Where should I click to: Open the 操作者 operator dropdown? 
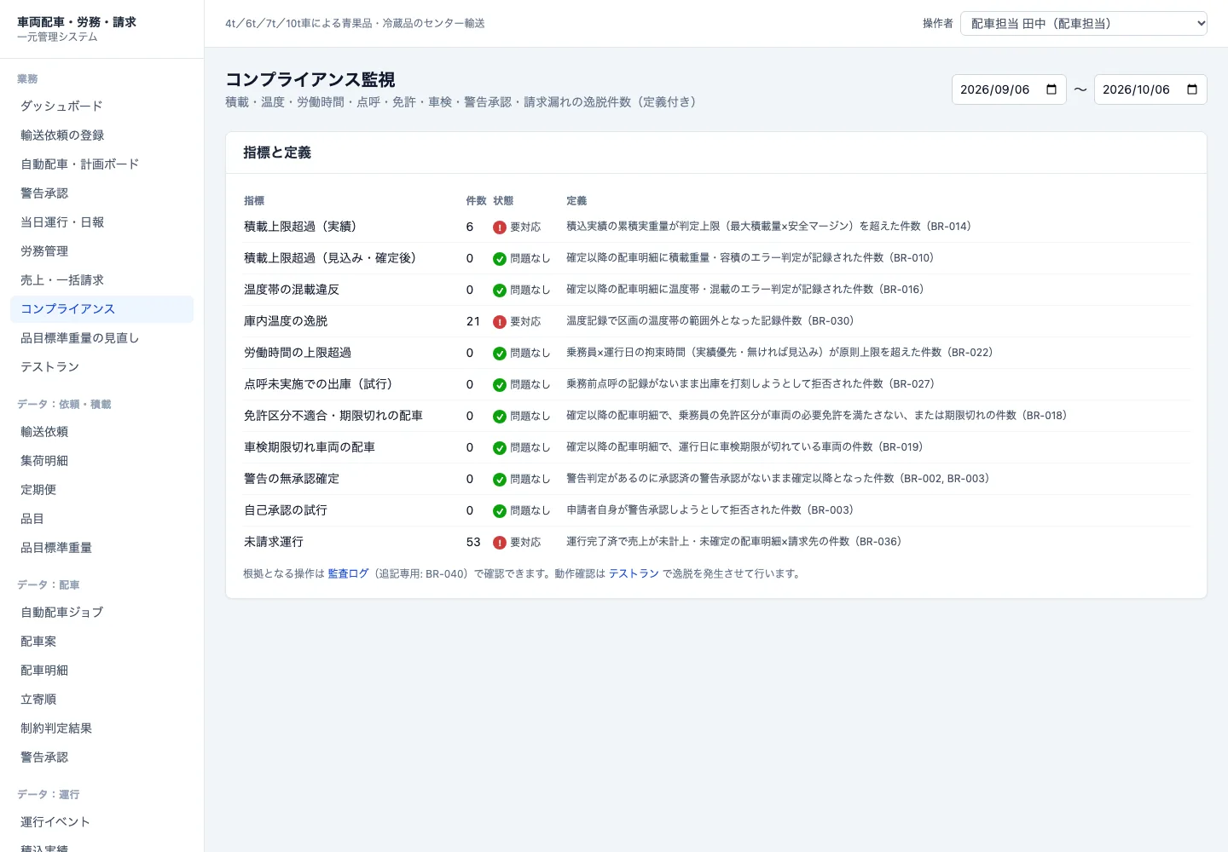pos(1084,23)
